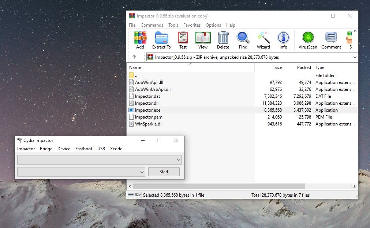This screenshot has width=370, height=228.
Task: Click the horizontal scrollbar right arrow
Action: click(354, 186)
